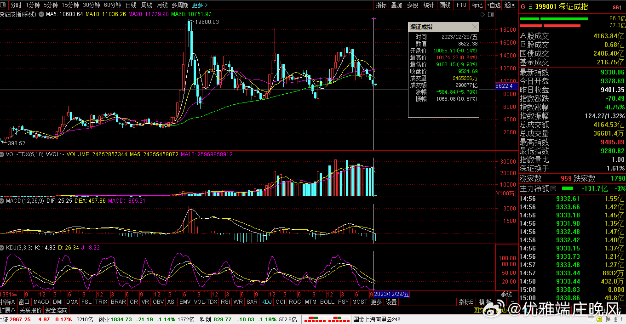Open the 扩展 expansion tab
The width and height of the screenshot is (626, 324).
pos(9,310)
